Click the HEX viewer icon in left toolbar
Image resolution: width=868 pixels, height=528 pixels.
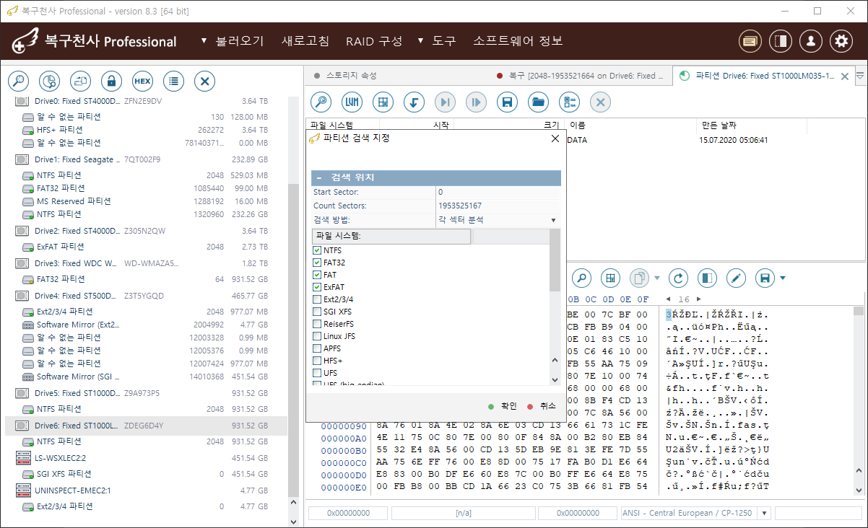pos(142,81)
